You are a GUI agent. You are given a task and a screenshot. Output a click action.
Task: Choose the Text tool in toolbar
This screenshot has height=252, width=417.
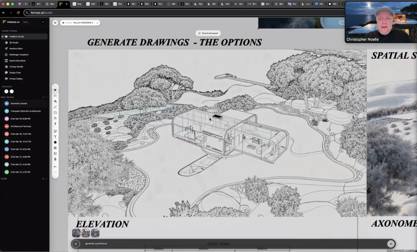(55, 137)
